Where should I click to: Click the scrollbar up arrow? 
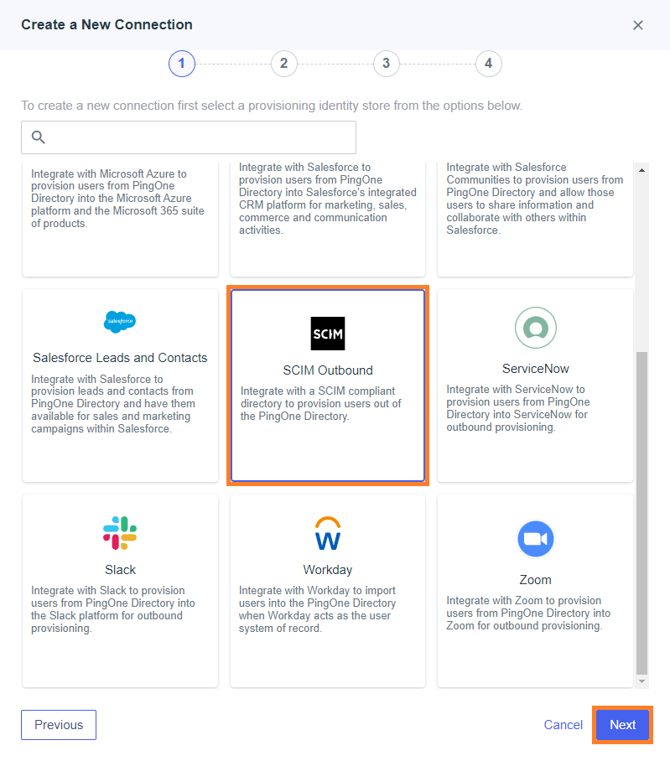641,170
